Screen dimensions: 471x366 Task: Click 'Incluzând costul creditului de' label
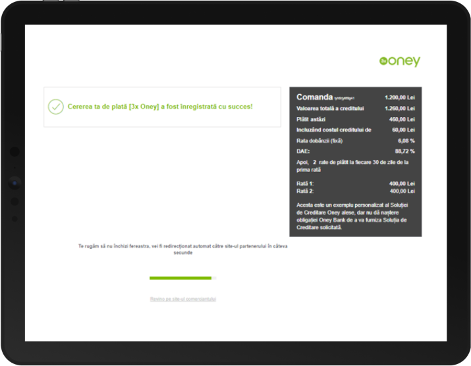tap(334, 130)
